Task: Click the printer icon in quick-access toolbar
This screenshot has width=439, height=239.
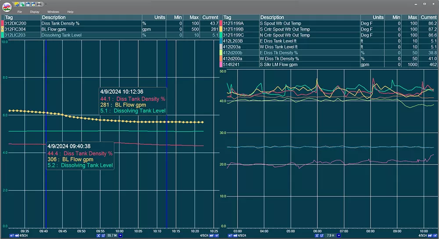Action: [x=39, y=4]
